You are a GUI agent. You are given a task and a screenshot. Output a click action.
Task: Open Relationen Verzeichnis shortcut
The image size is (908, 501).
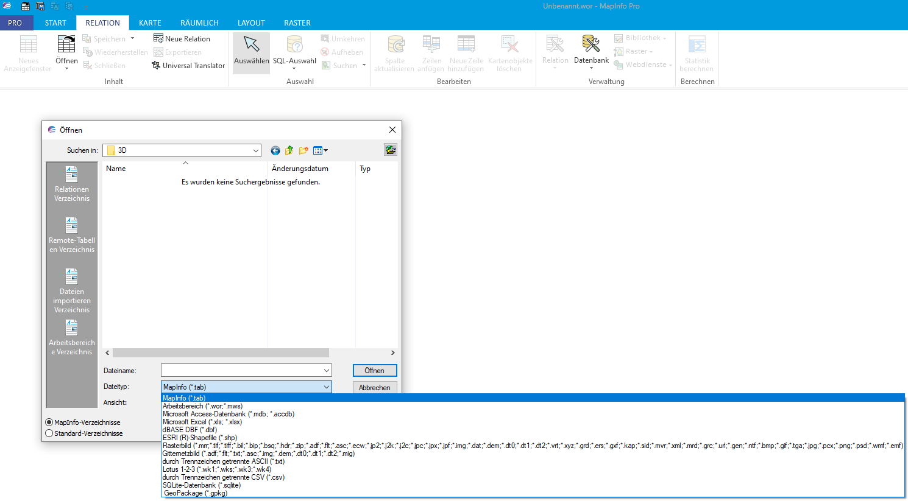coord(72,184)
